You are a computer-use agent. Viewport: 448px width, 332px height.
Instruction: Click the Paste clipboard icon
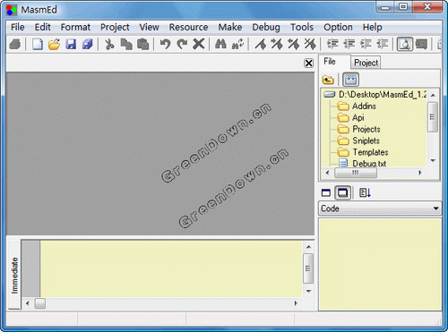[143, 45]
